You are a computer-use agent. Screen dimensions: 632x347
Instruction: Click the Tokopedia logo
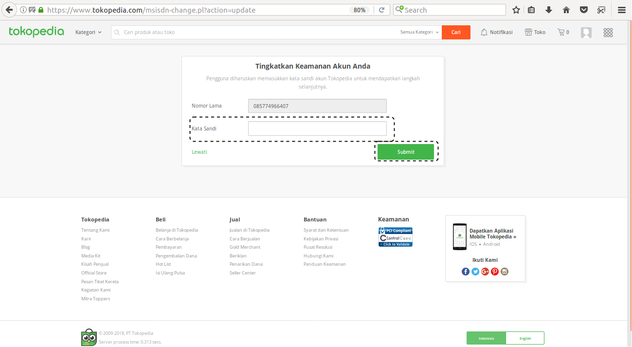click(x=36, y=32)
